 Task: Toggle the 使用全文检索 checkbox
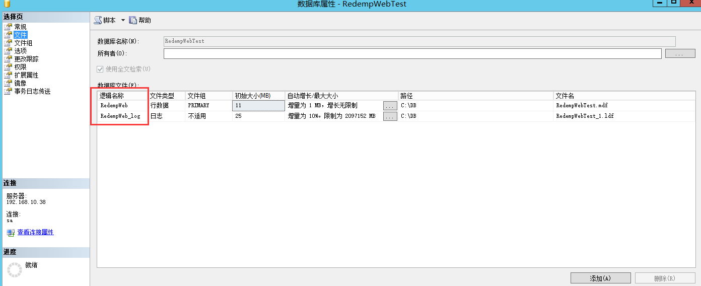[x=100, y=69]
